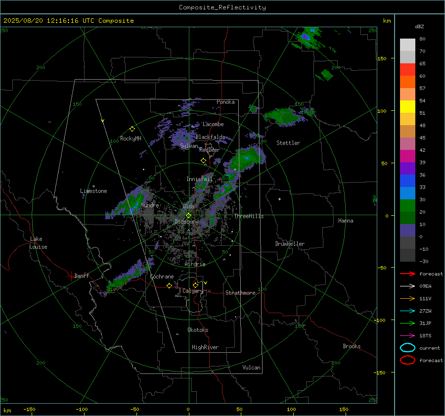Click the Sundre label
The height and width of the screenshot is (416, 445).
point(150,205)
